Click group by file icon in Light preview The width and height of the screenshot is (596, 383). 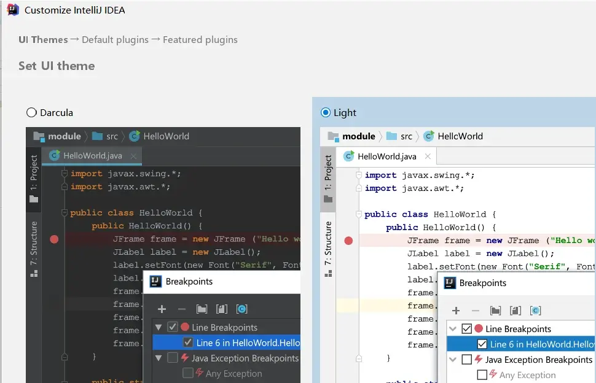coord(516,311)
